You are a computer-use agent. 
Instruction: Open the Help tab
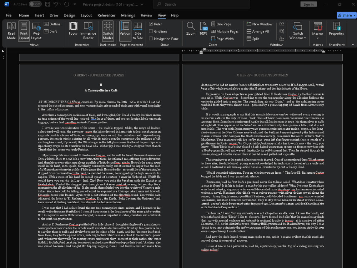(x=175, y=15)
